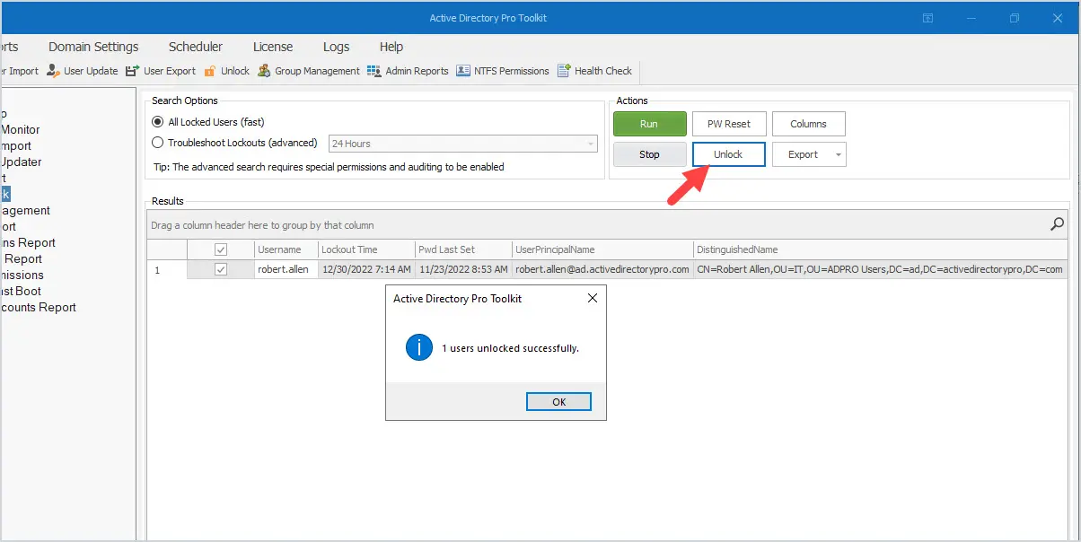Click the Stop button

pyautogui.click(x=649, y=154)
